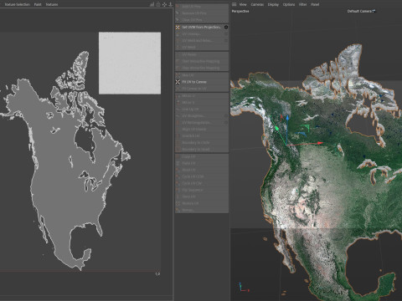
Task: Click the Paste UV icon
Action: point(178,163)
